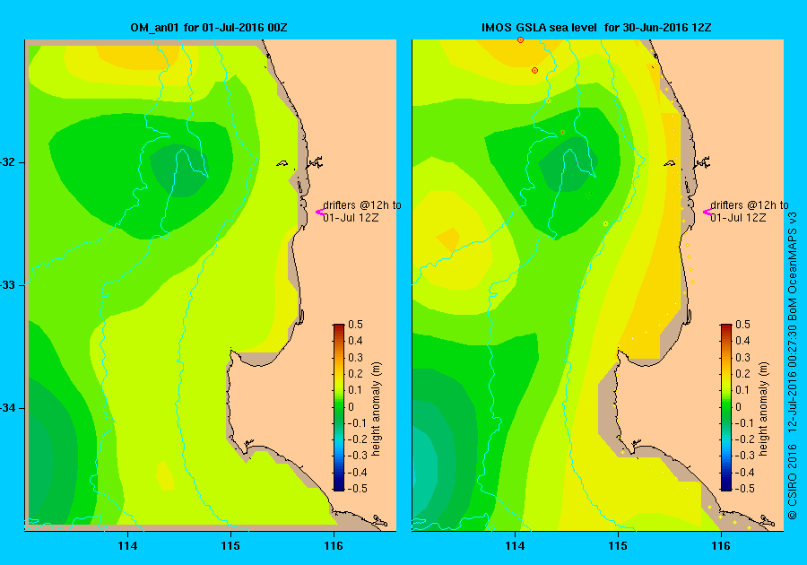Click the left colorbar 0.3 value label

356,357
